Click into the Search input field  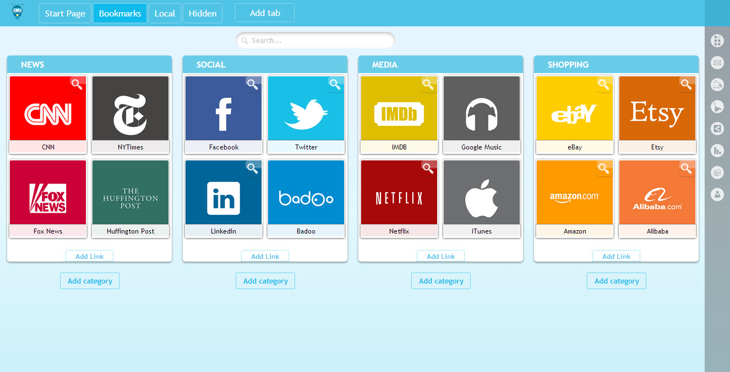319,41
